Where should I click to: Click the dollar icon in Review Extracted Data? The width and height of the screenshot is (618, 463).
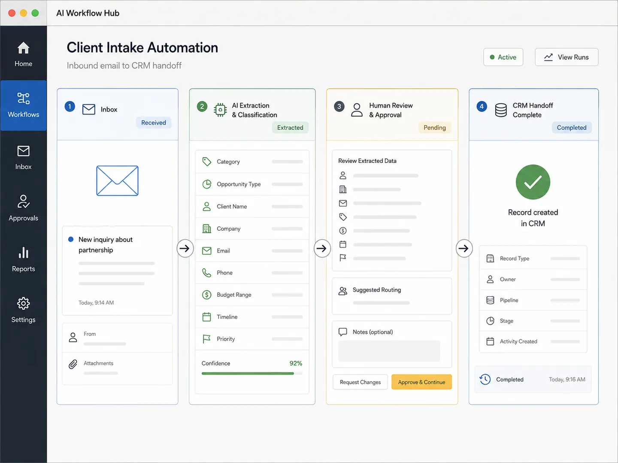(x=342, y=231)
